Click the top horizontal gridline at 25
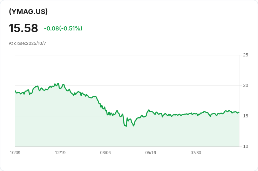This screenshot has width=258, height=171. [126, 55]
